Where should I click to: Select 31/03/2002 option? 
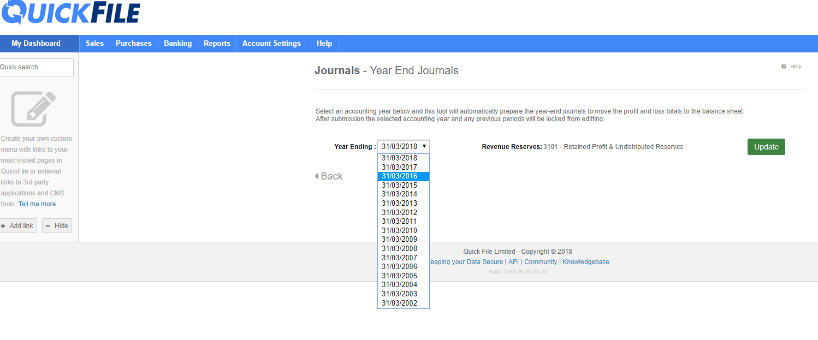click(404, 303)
